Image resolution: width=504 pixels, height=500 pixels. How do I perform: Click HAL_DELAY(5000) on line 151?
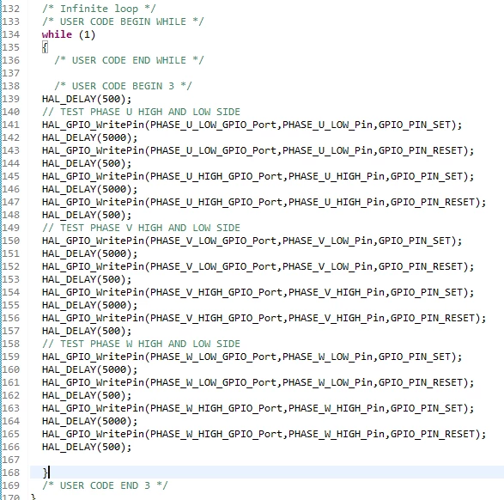point(89,253)
